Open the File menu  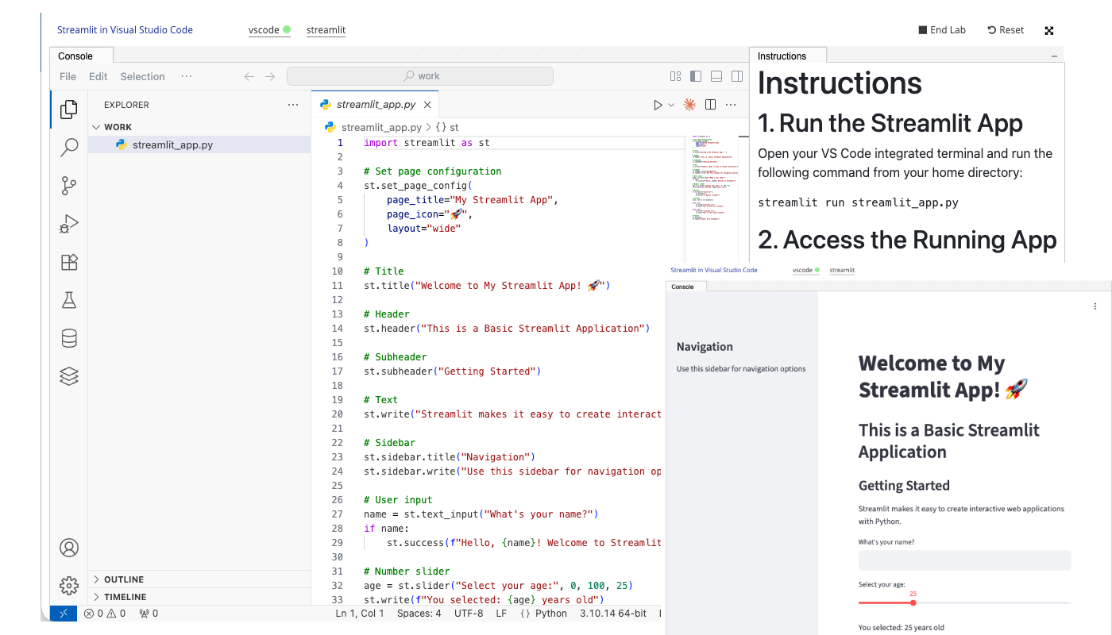pos(68,77)
